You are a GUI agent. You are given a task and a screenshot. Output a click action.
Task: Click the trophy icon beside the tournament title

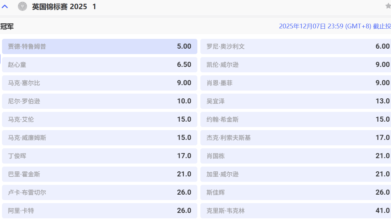[x=22, y=6]
